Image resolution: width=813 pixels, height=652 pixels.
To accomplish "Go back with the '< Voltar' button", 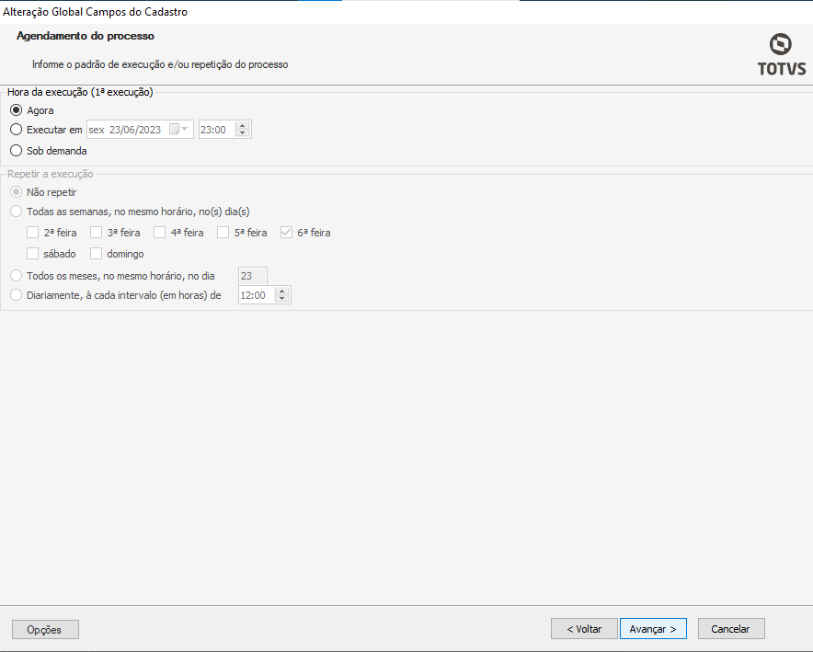I will [584, 629].
